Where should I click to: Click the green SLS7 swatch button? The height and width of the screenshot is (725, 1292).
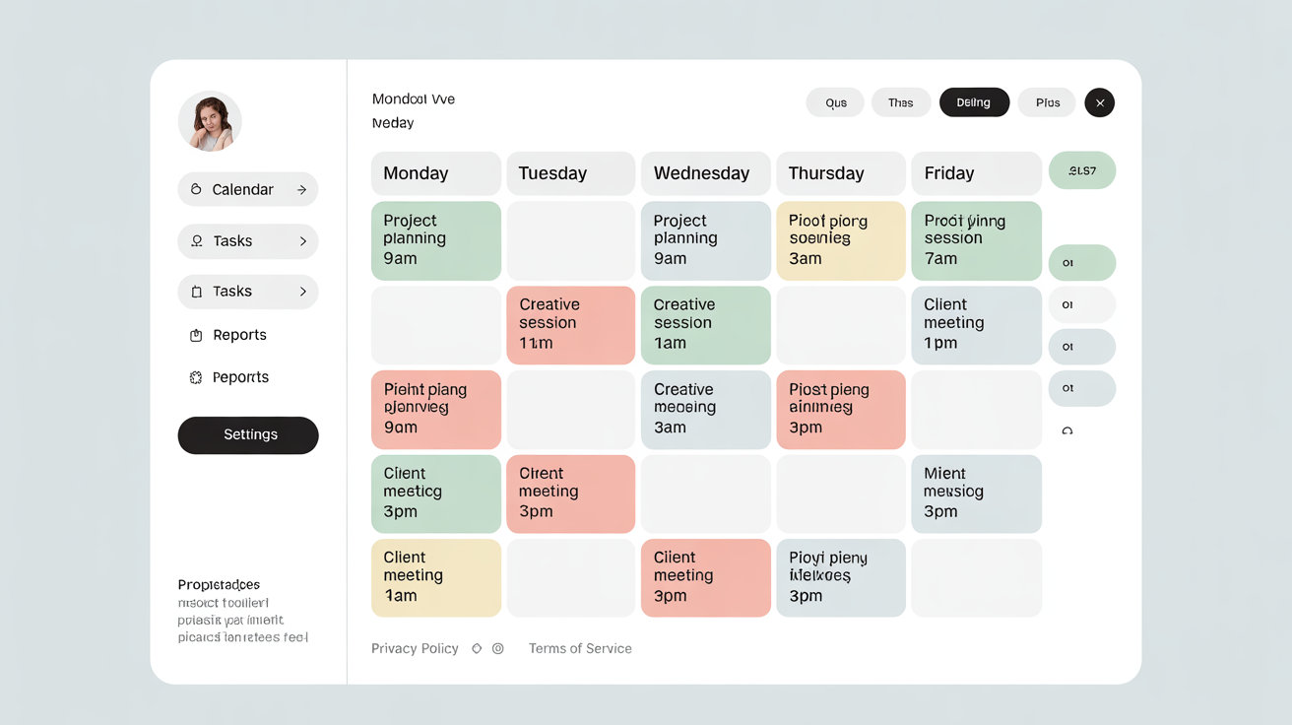(1082, 169)
